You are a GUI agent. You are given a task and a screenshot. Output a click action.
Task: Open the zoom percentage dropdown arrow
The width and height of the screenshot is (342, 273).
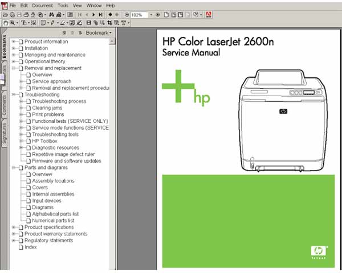pyautogui.click(x=151, y=15)
